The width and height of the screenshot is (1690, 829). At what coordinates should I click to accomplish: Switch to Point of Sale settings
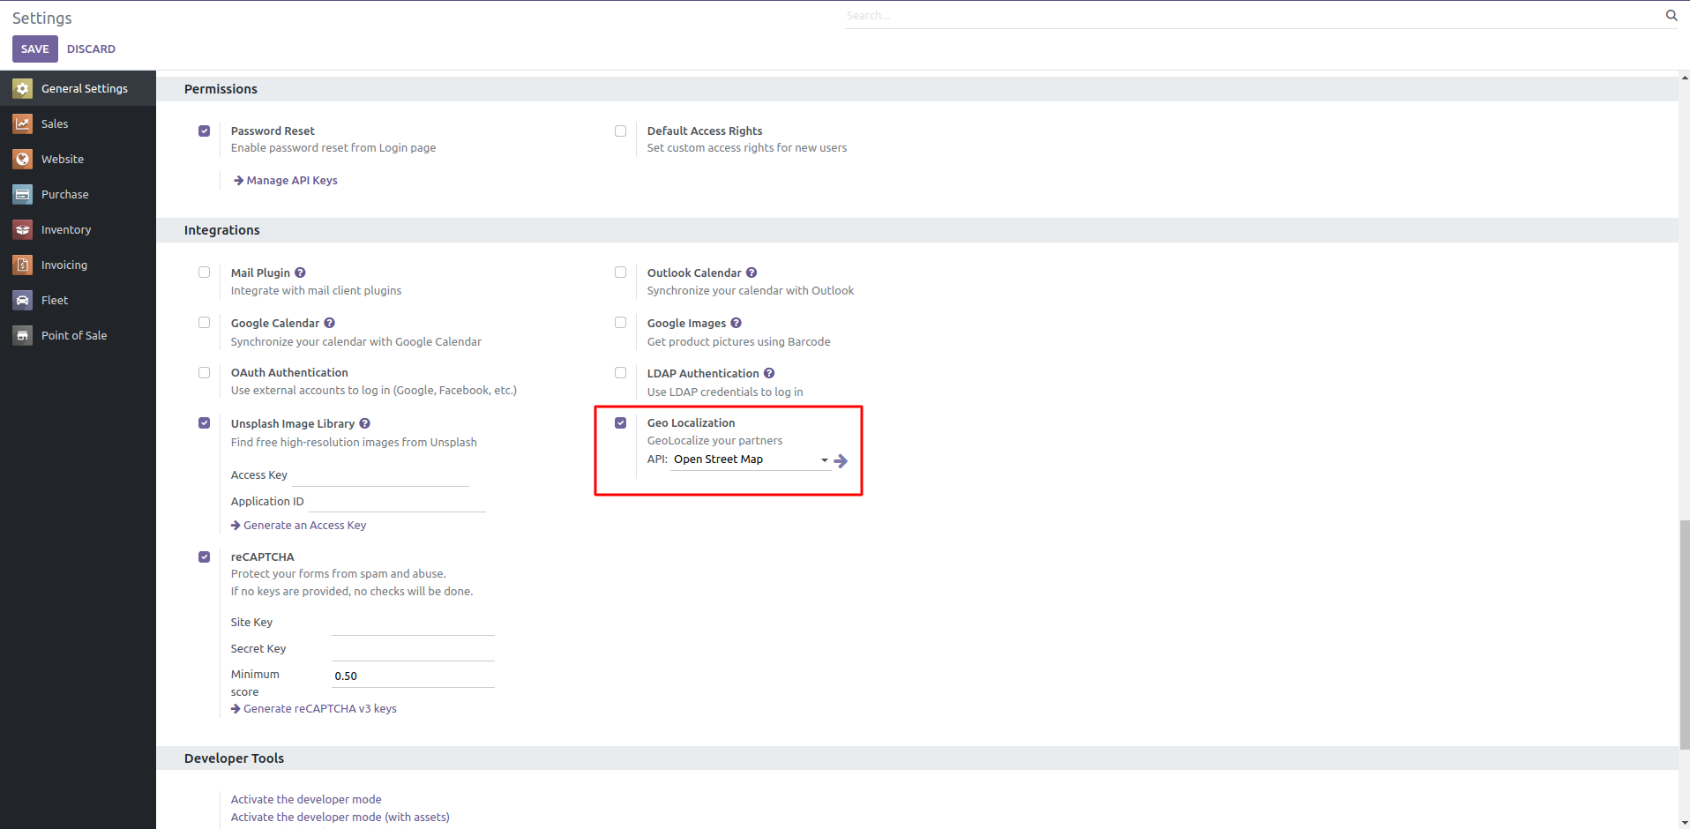click(x=74, y=335)
